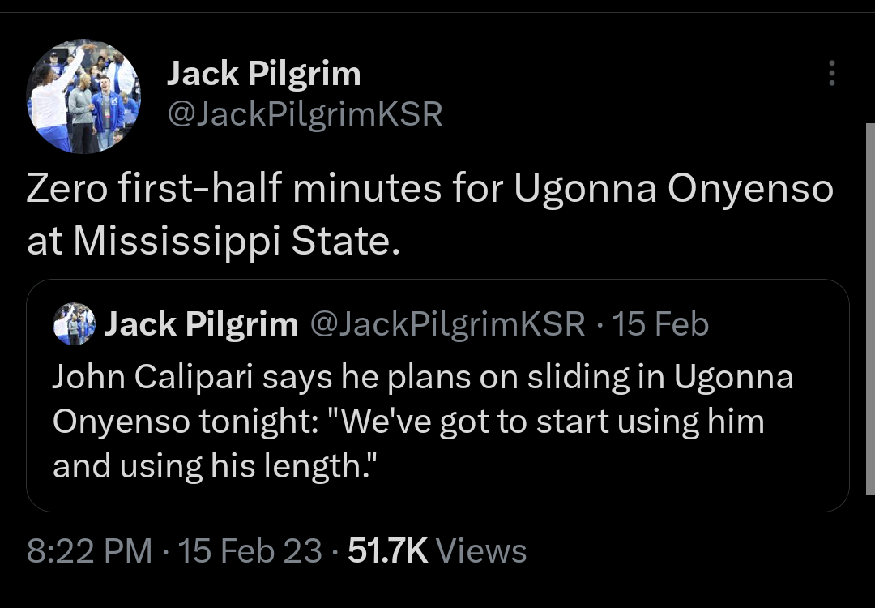The image size is (875, 608).
Task: Click the bold "Jack Pilgrim" name at top
Action: [x=263, y=74]
